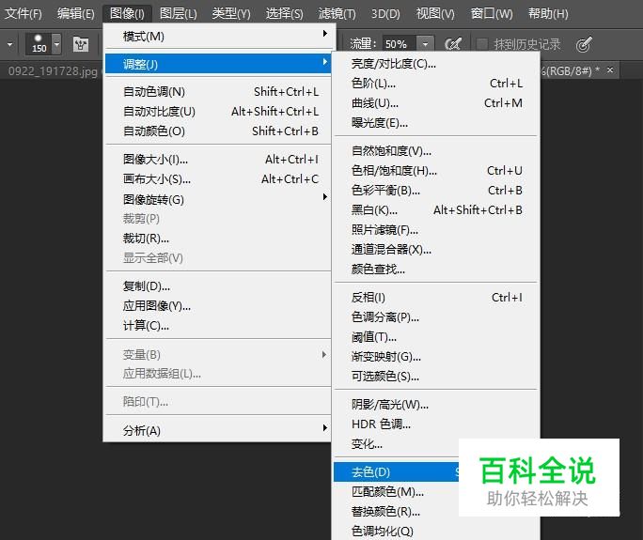Viewport: 643px width, 540px height.
Task: Toggle tablet pressure size icon
Action: pos(584,44)
